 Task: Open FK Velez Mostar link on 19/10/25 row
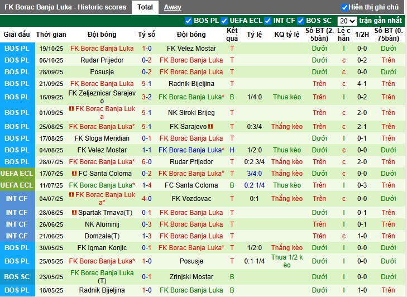pyautogui.click(x=191, y=49)
